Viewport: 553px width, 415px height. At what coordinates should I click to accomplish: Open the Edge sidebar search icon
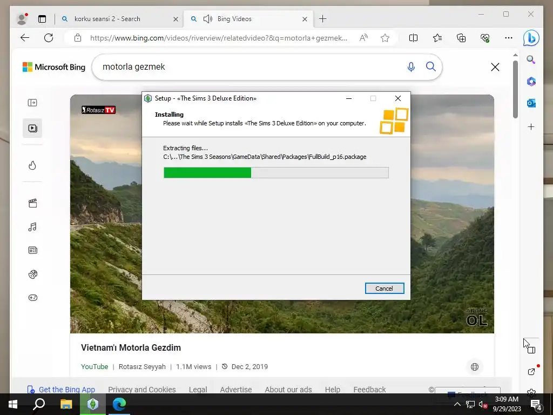531,59
